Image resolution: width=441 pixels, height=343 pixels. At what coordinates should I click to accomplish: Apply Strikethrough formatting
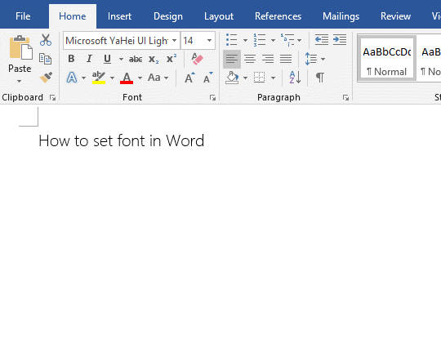[x=136, y=59]
